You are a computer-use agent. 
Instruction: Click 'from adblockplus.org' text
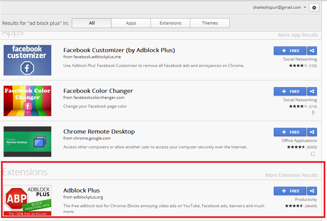tap(83, 197)
